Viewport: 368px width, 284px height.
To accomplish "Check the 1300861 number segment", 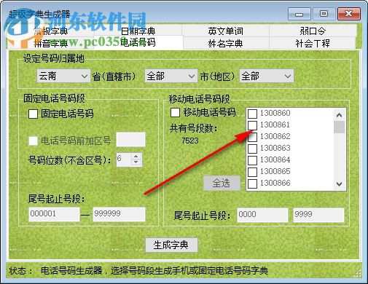I will coord(252,125).
